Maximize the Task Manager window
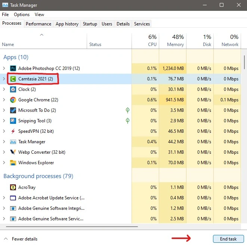This screenshot has width=247, height=245. click(x=222, y=5)
